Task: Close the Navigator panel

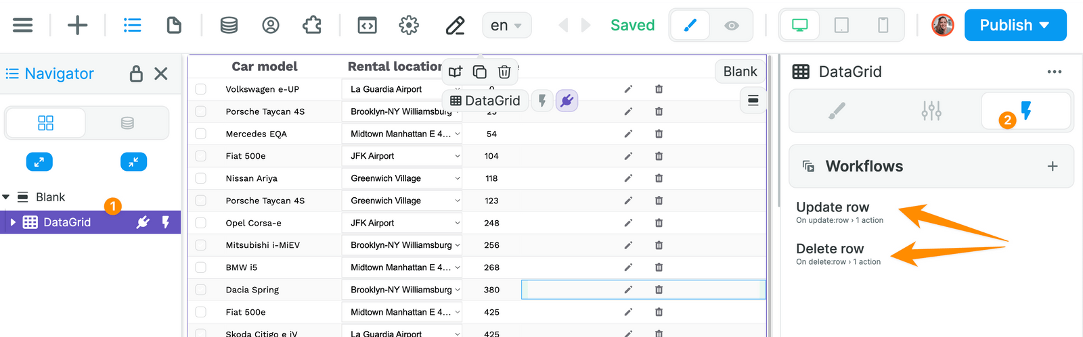Action: click(x=161, y=74)
